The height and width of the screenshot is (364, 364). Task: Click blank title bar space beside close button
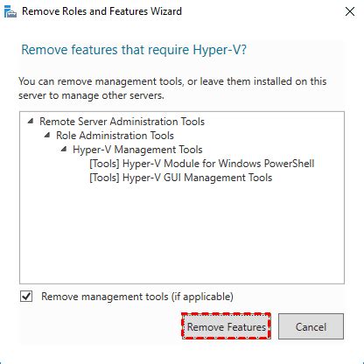(x=262, y=11)
